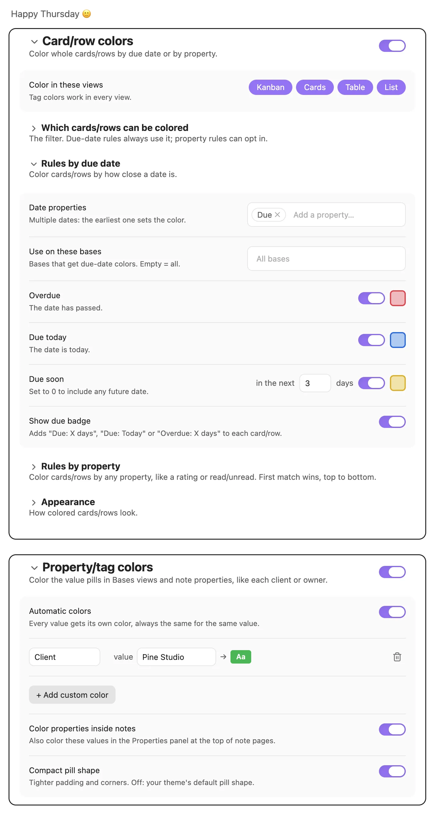Viewport: 439px width, 818px height.
Task: Collapse Property/tag colors section
Action: click(34, 568)
